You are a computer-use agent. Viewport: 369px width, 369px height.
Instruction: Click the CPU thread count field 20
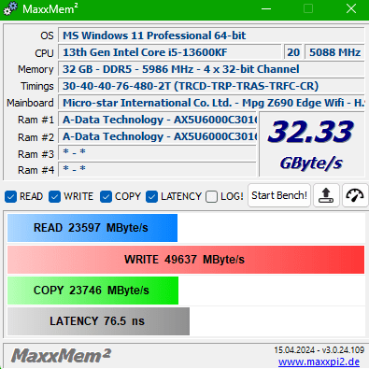(293, 52)
